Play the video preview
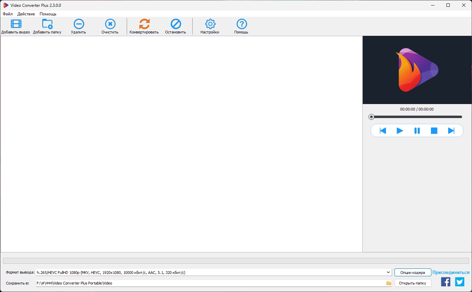The height and width of the screenshot is (292, 472). coord(400,131)
